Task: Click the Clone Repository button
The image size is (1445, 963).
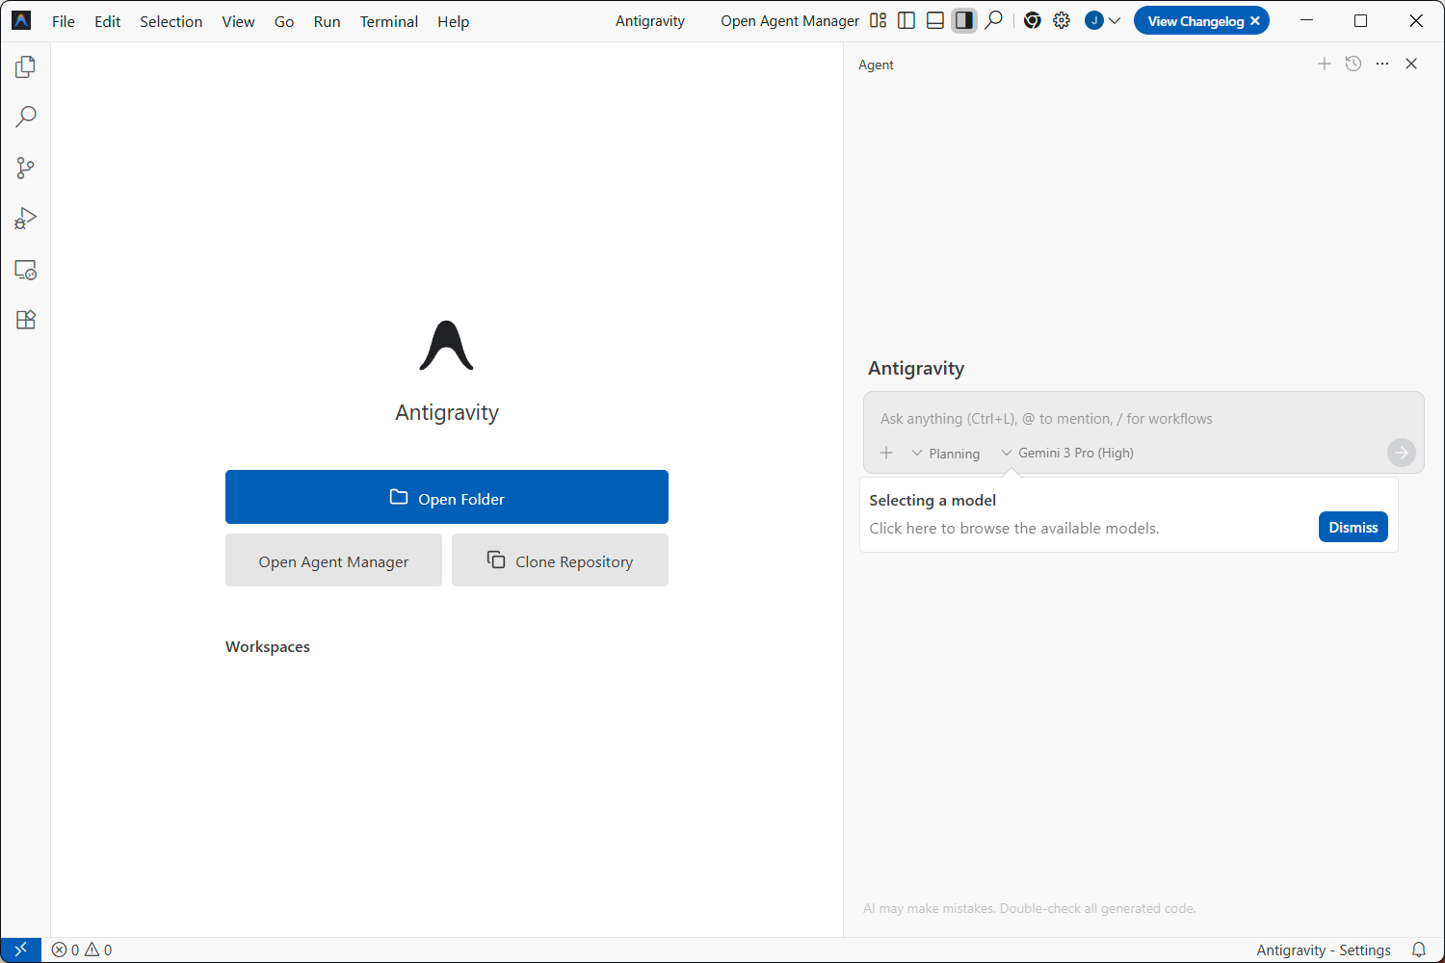Action: click(560, 560)
